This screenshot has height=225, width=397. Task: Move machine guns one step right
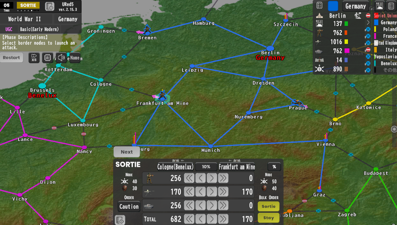[x=212, y=192]
